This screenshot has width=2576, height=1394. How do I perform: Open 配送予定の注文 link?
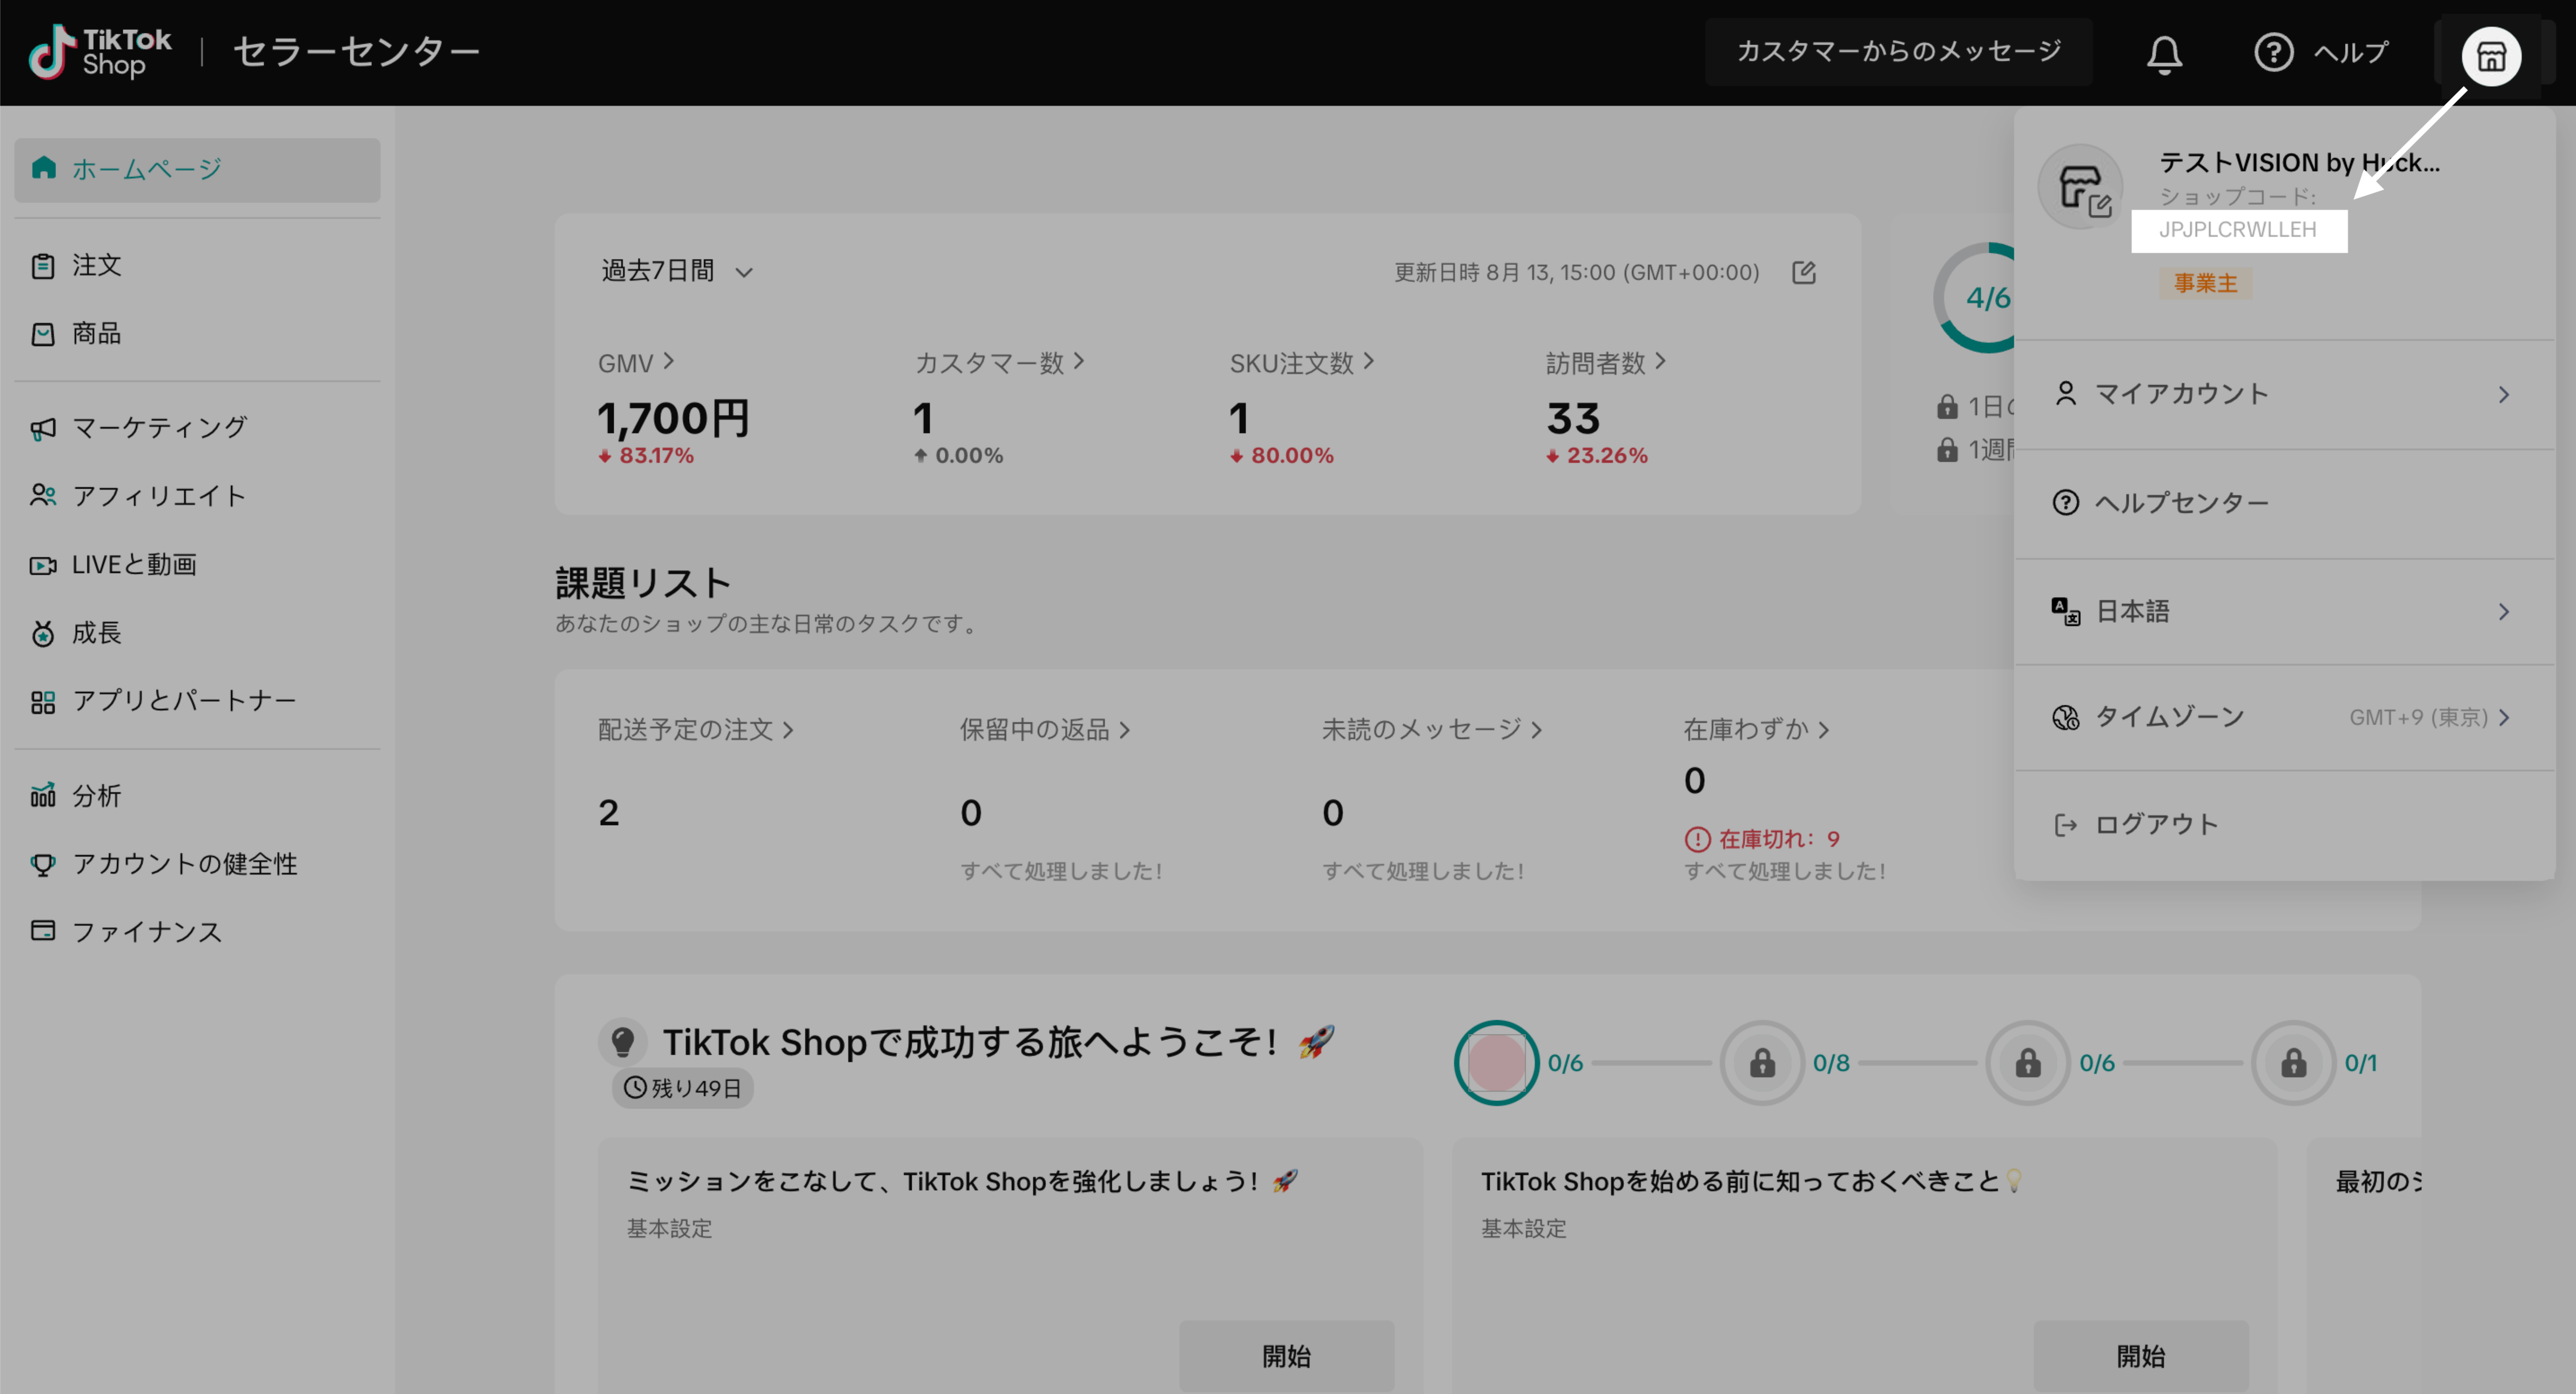coord(695,730)
